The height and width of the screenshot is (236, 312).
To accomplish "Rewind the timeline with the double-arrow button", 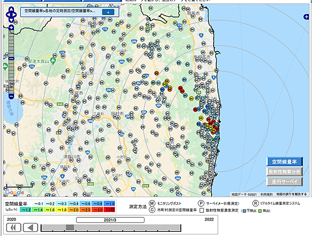I will pos(14,227).
